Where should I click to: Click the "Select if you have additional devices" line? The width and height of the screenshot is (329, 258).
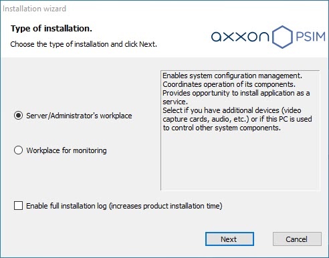232,110
